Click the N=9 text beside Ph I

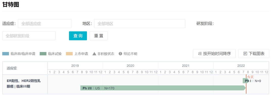[258, 81]
